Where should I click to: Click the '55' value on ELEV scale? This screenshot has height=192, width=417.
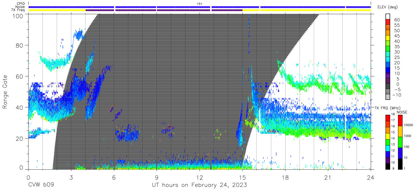tap(397, 25)
